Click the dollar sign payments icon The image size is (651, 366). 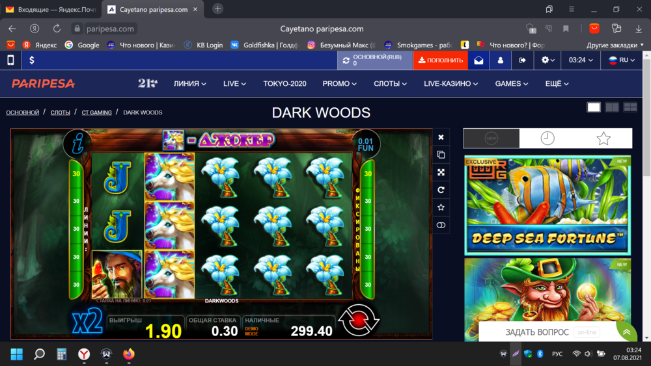(x=31, y=60)
